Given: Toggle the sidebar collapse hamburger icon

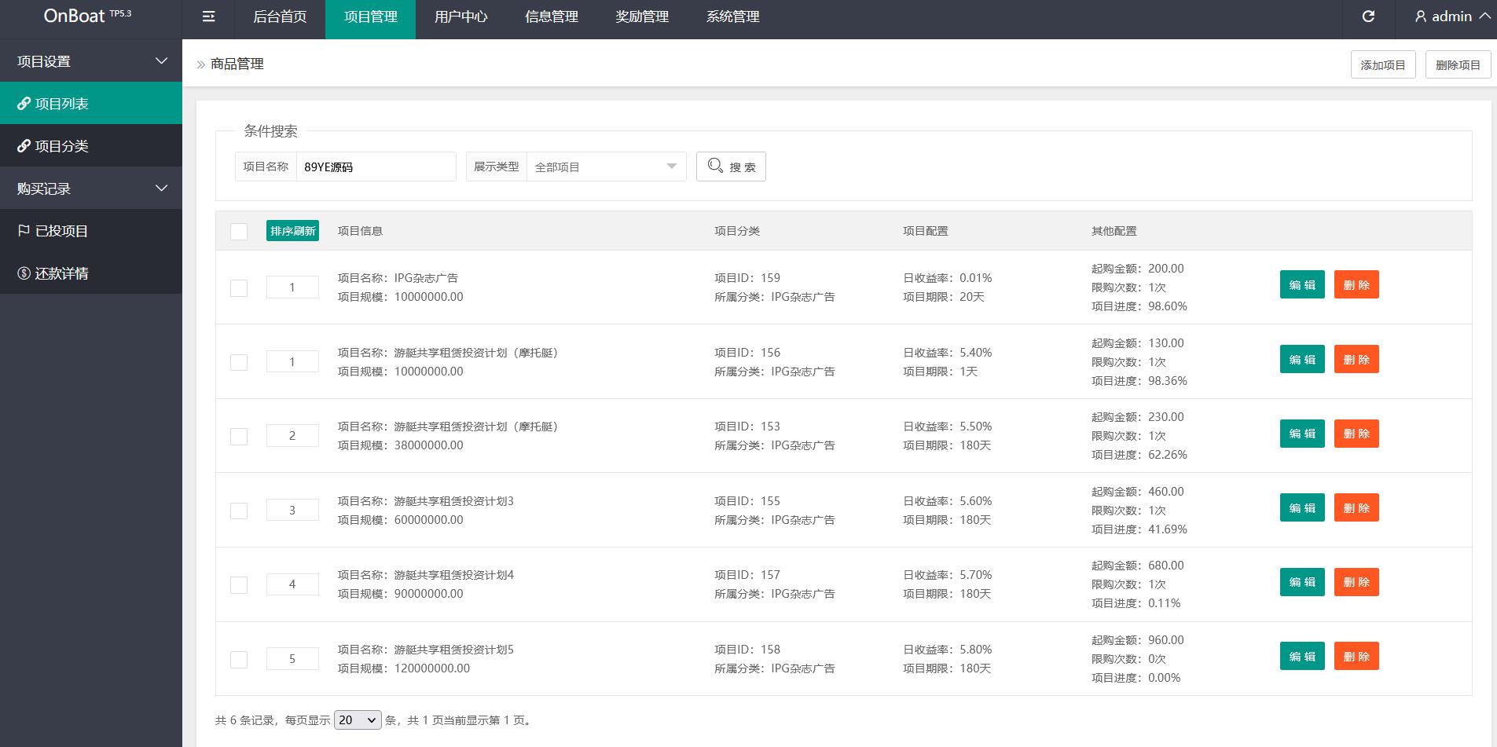Looking at the screenshot, I should click(208, 16).
